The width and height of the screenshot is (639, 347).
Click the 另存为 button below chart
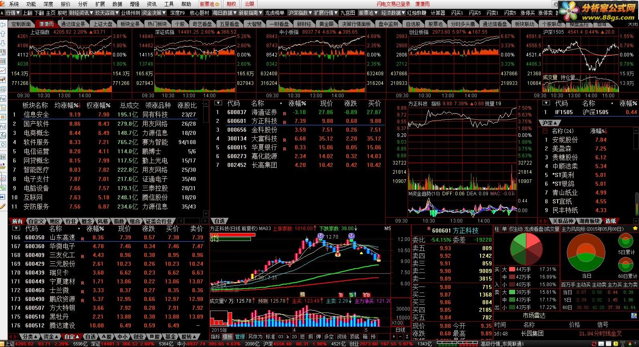(255, 337)
